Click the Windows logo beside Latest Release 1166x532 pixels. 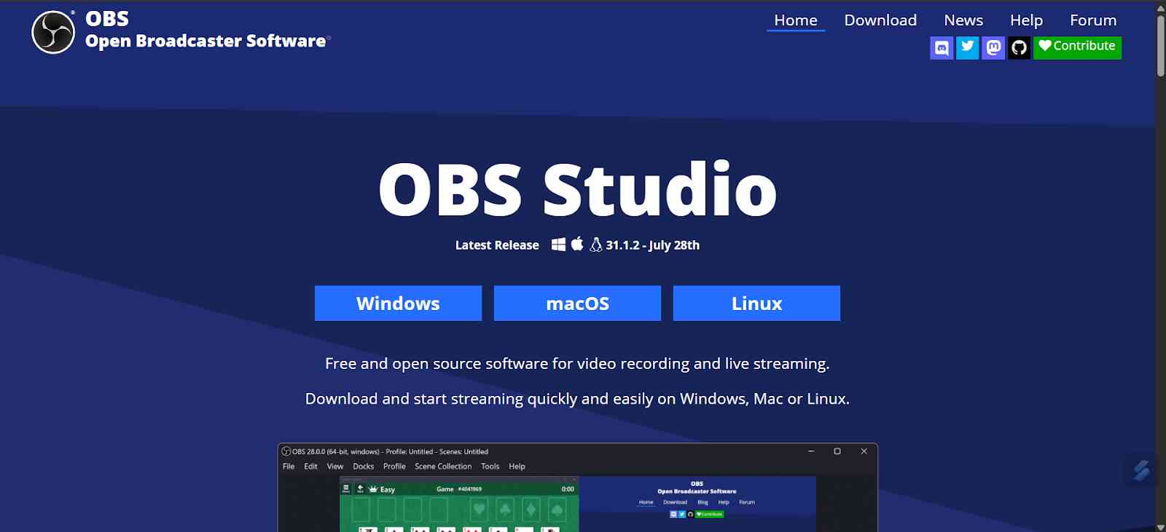click(558, 245)
